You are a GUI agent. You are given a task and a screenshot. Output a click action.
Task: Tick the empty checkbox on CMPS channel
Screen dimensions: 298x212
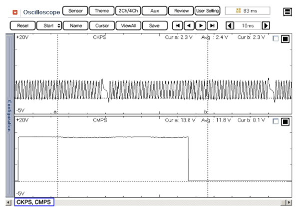276,121
